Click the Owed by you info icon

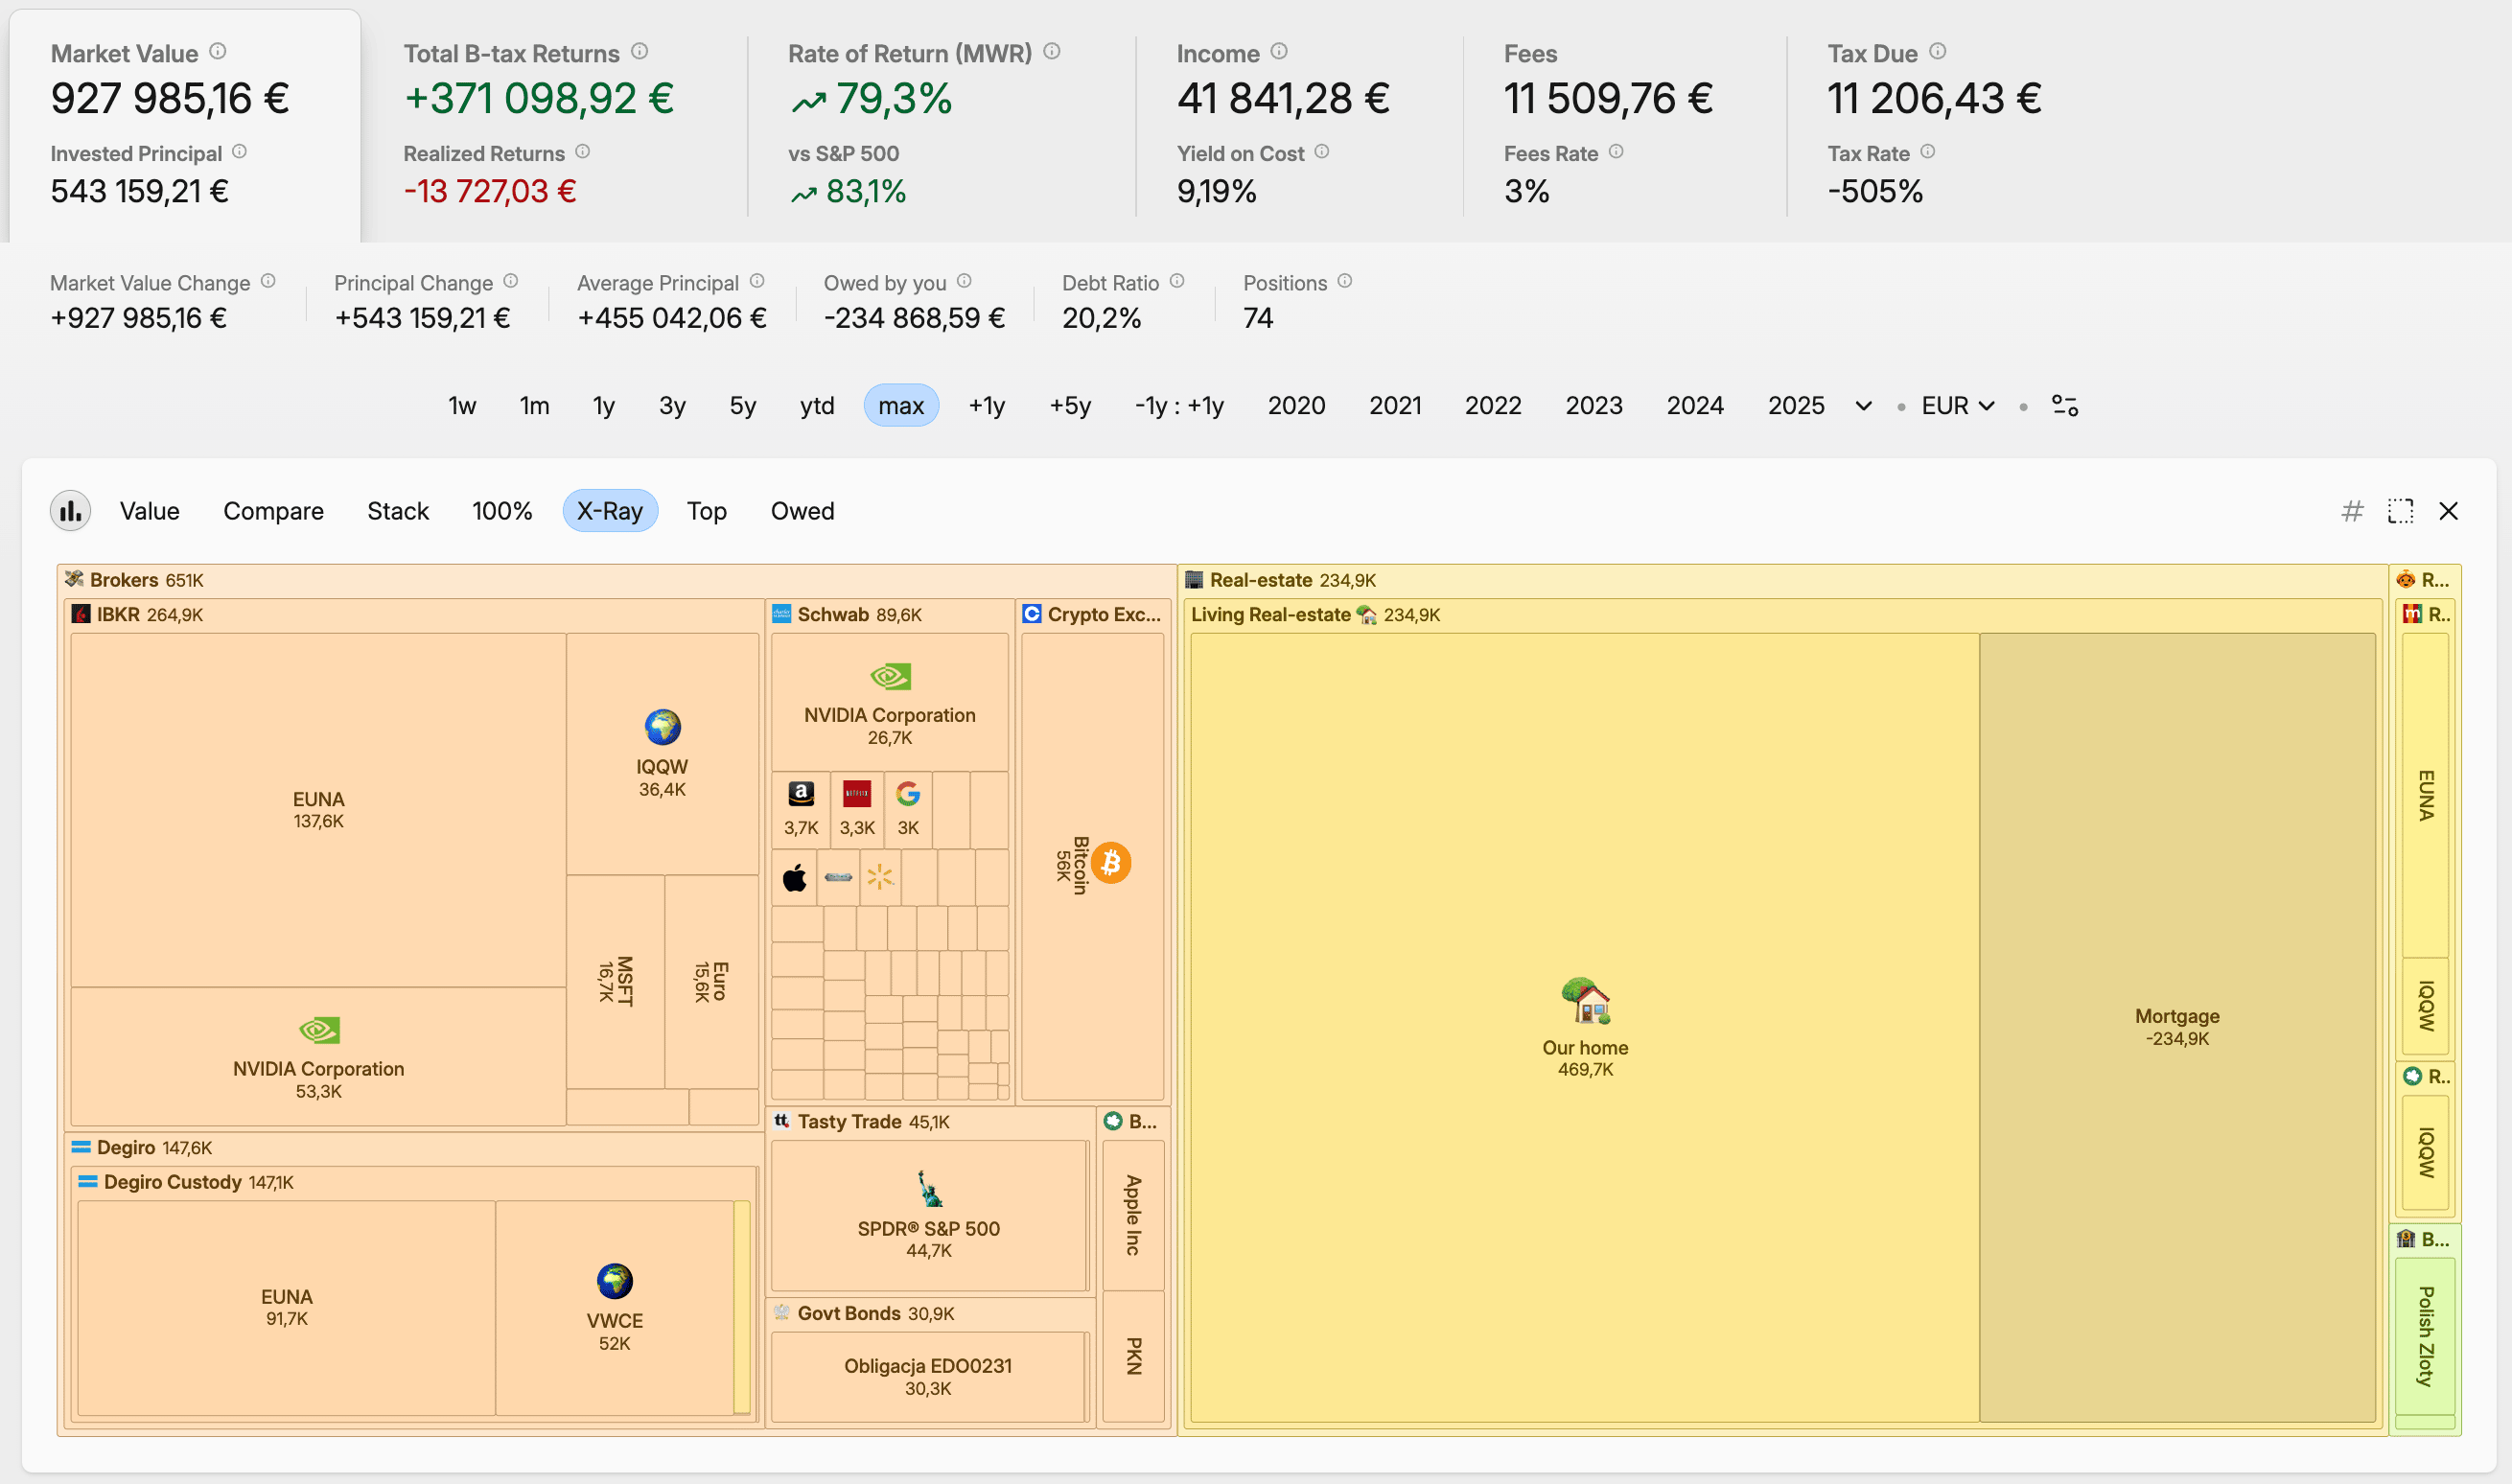(x=964, y=281)
